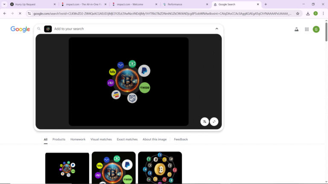Bookmark this page with star icon
The height and width of the screenshot is (184, 328).
tap(298, 14)
